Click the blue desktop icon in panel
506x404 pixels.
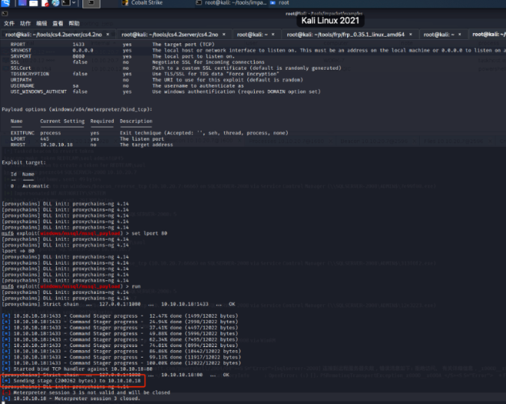pos(22,3)
